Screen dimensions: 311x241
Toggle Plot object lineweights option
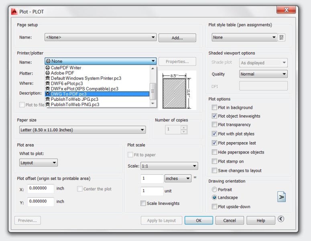[x=215, y=116]
